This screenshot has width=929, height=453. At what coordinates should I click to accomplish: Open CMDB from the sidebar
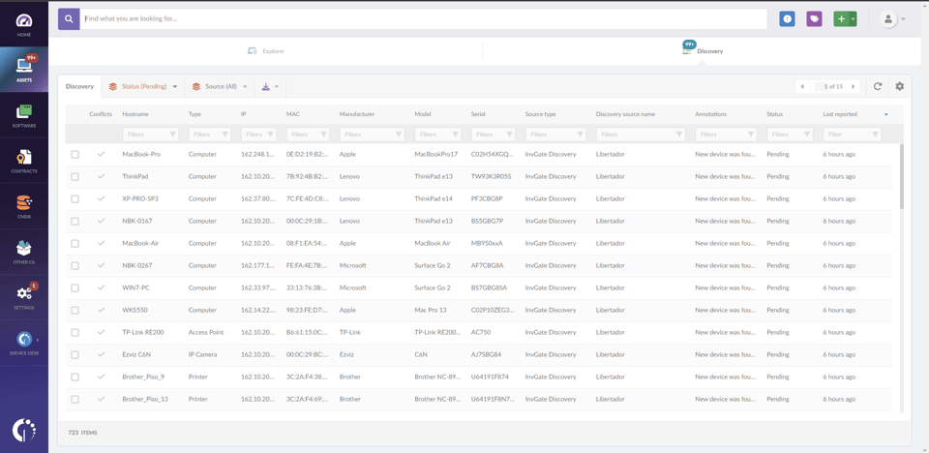(24, 206)
